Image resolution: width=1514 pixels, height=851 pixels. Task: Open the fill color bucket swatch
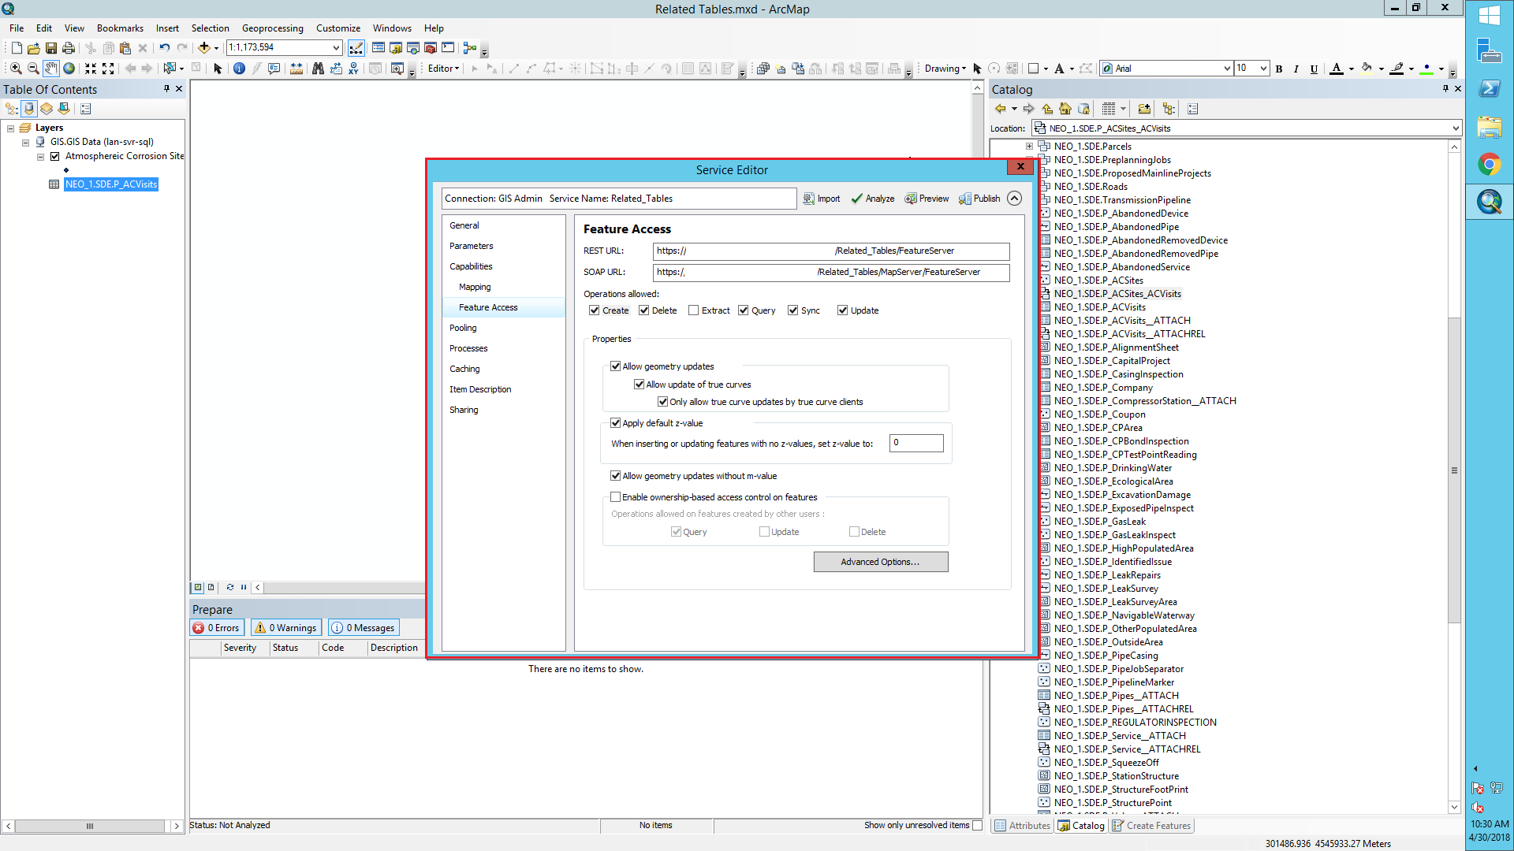point(1367,69)
